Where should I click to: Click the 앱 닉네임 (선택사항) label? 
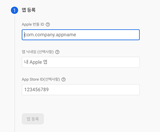tap(38, 52)
